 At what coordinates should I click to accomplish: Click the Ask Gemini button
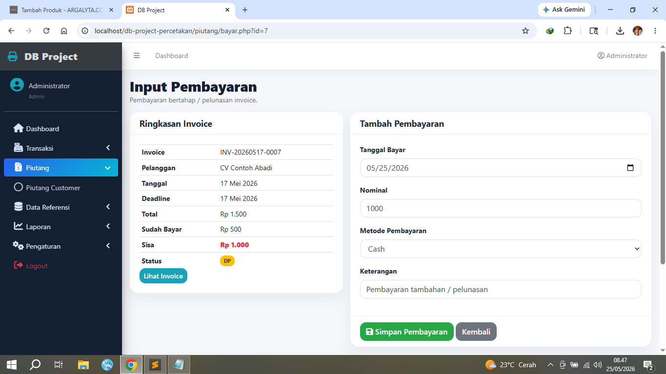[x=565, y=10]
